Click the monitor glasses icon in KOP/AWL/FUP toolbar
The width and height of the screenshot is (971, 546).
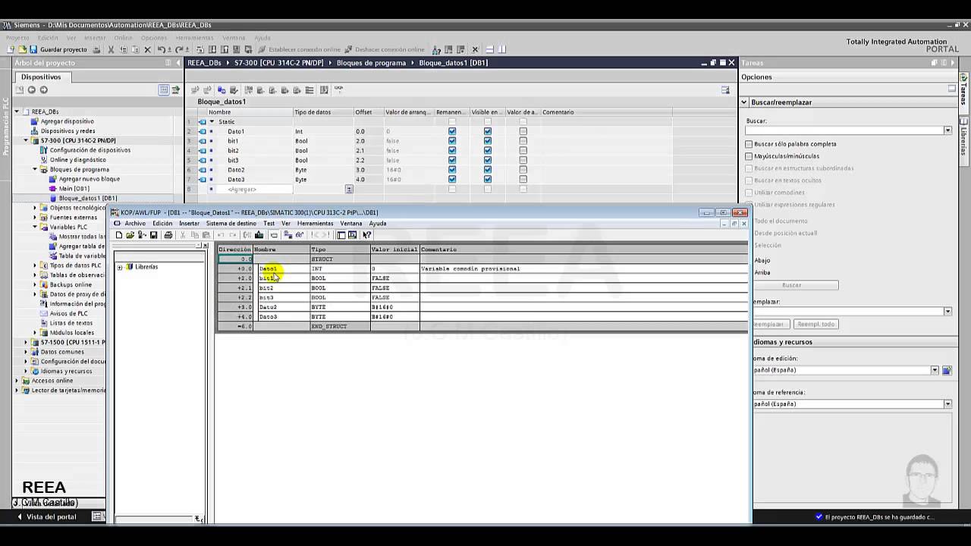[x=300, y=235]
